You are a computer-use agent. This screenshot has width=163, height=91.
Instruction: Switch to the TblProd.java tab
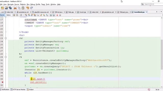(58, 12)
